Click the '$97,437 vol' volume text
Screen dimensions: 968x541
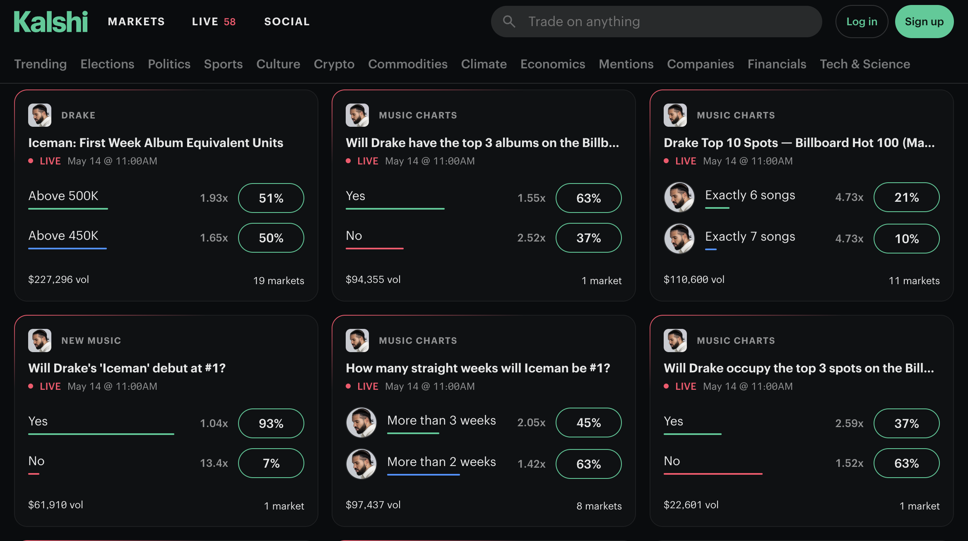[x=373, y=505]
